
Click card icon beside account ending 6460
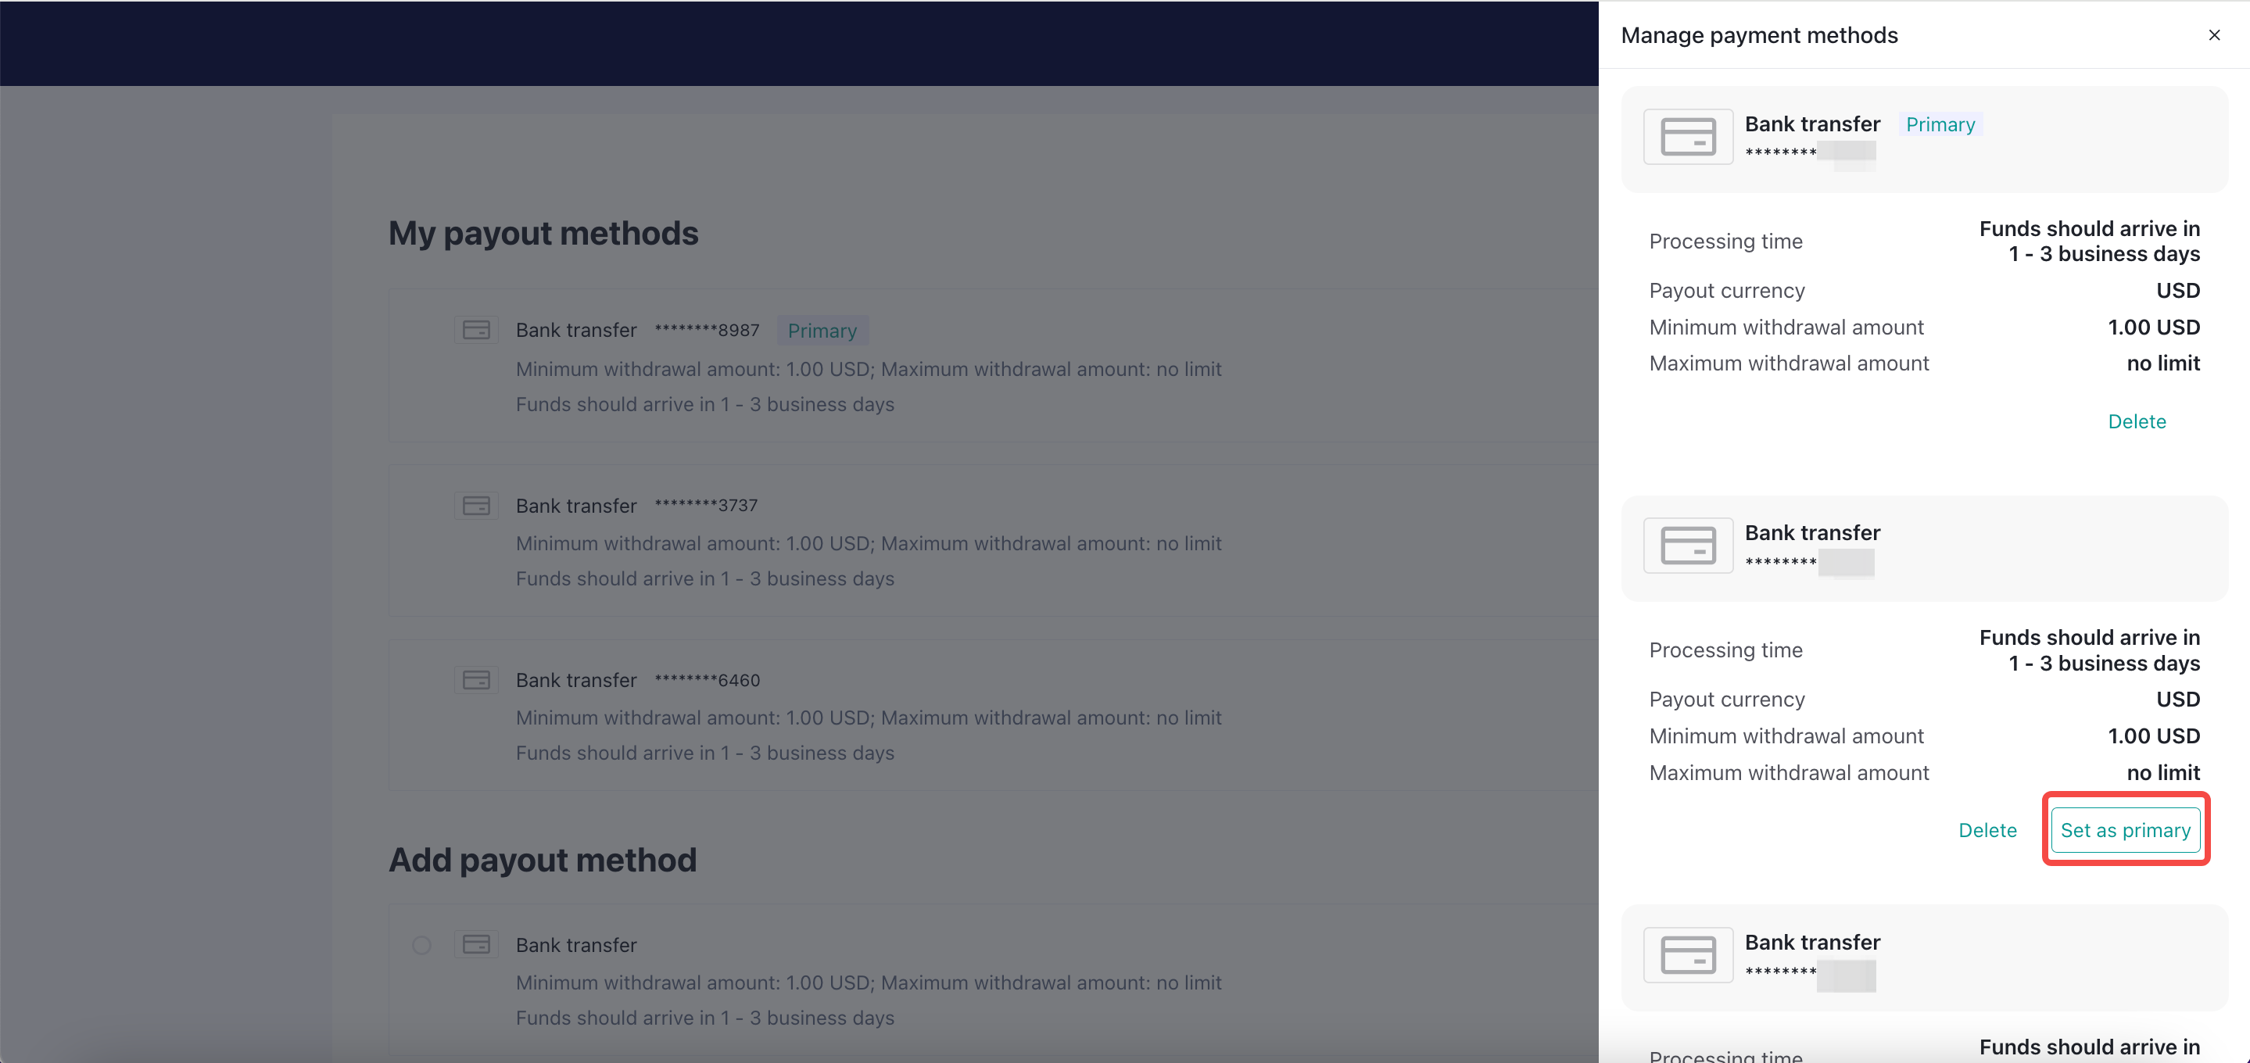(476, 679)
